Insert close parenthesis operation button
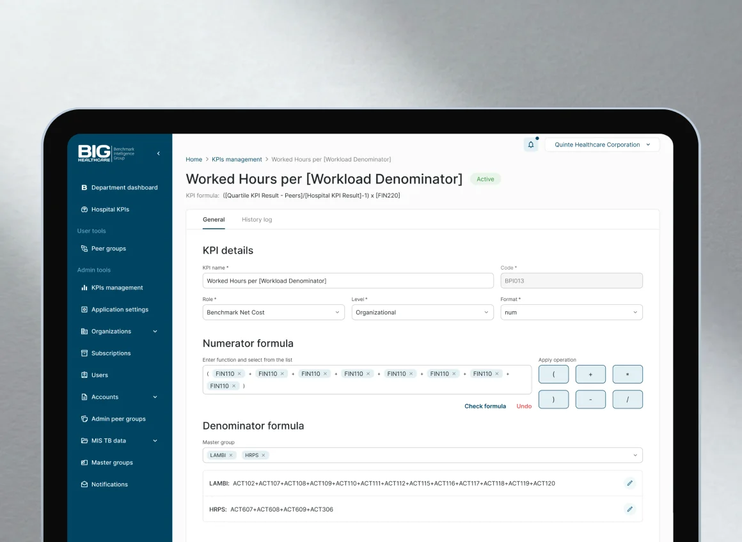Image resolution: width=742 pixels, height=542 pixels. (554, 399)
